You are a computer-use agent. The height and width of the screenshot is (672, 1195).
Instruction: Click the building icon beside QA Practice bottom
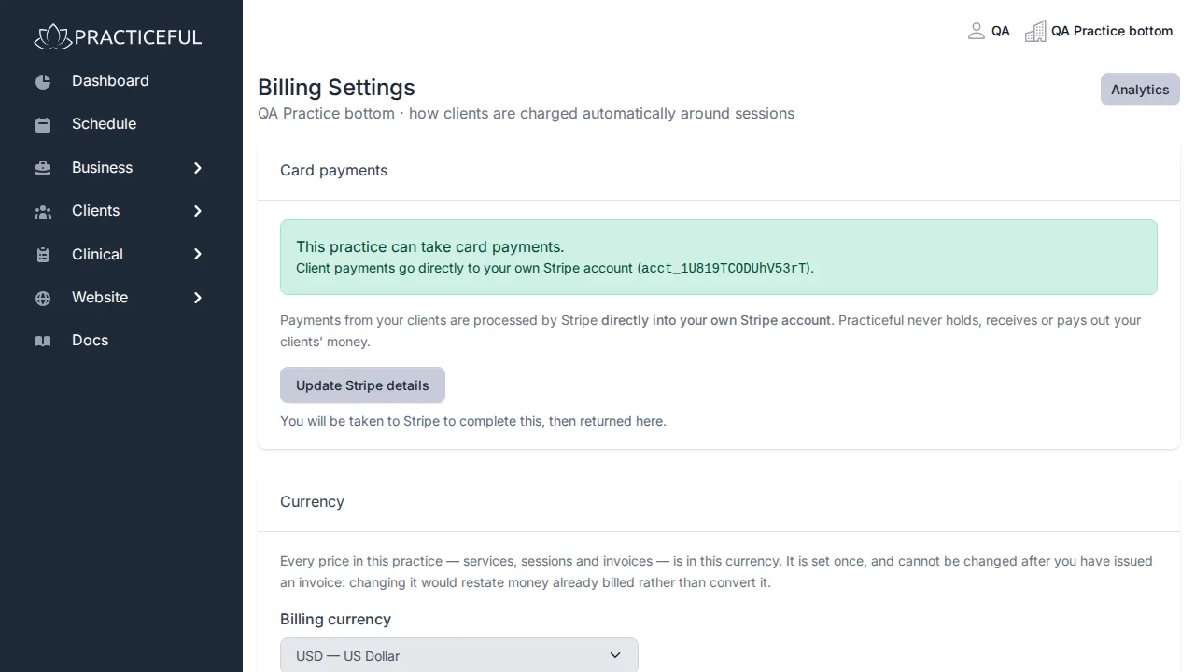[x=1035, y=32]
